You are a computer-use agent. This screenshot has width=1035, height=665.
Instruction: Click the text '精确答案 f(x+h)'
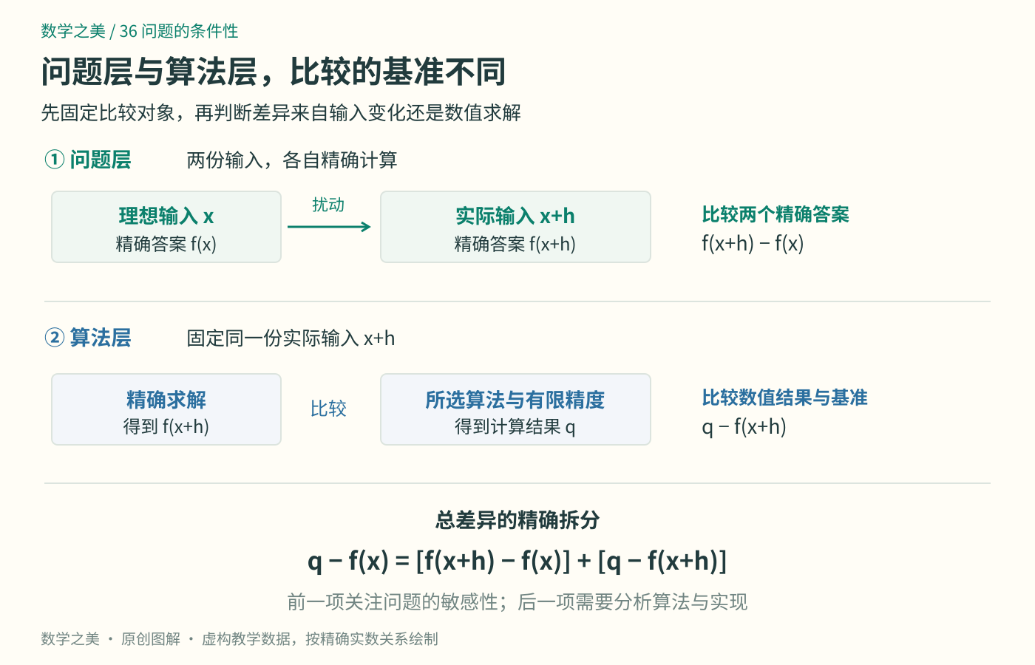(x=515, y=244)
